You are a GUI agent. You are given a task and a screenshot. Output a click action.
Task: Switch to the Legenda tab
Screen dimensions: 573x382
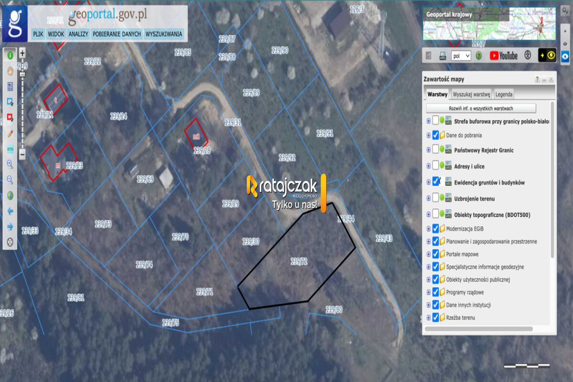tap(504, 94)
